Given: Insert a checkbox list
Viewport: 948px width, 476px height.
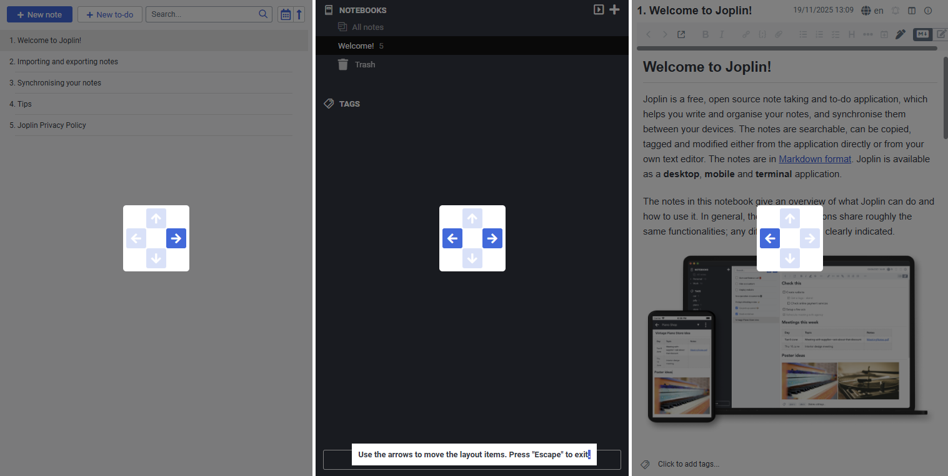Looking at the screenshot, I should pos(836,34).
